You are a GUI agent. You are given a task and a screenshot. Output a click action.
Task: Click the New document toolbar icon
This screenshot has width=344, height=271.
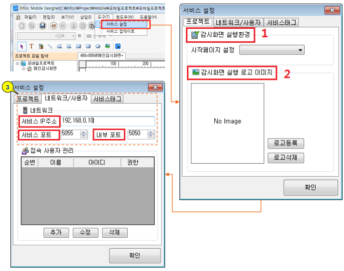[22, 26]
